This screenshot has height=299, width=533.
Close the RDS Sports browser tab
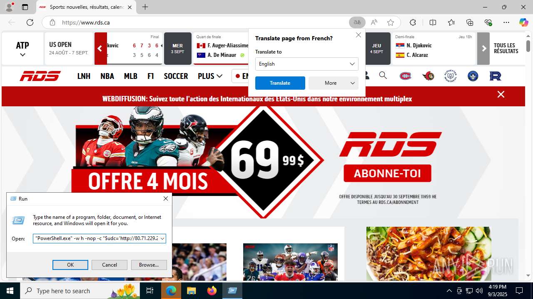pyautogui.click(x=130, y=7)
